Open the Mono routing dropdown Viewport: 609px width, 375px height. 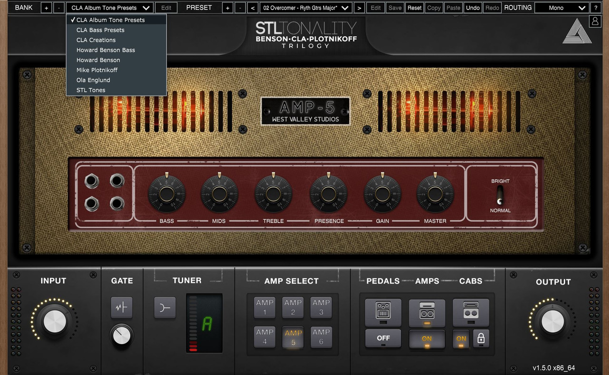(x=562, y=8)
